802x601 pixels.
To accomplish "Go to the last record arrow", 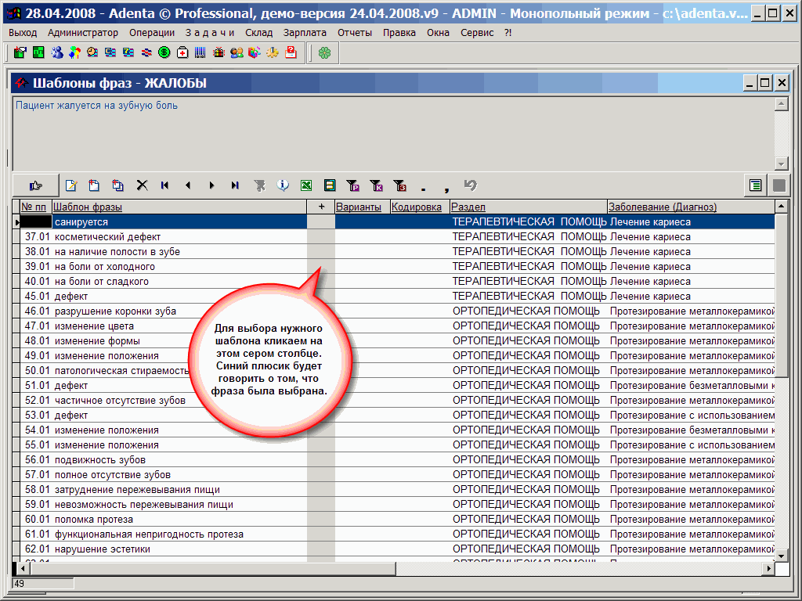I will (235, 185).
